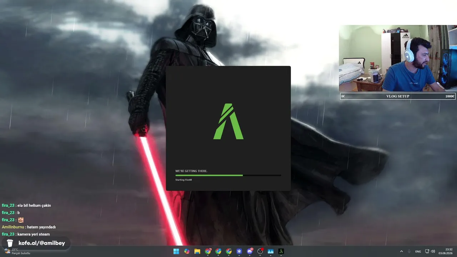Viewport: 457px width, 257px height.
Task: Launch Copilot from the taskbar
Action: pos(187,251)
